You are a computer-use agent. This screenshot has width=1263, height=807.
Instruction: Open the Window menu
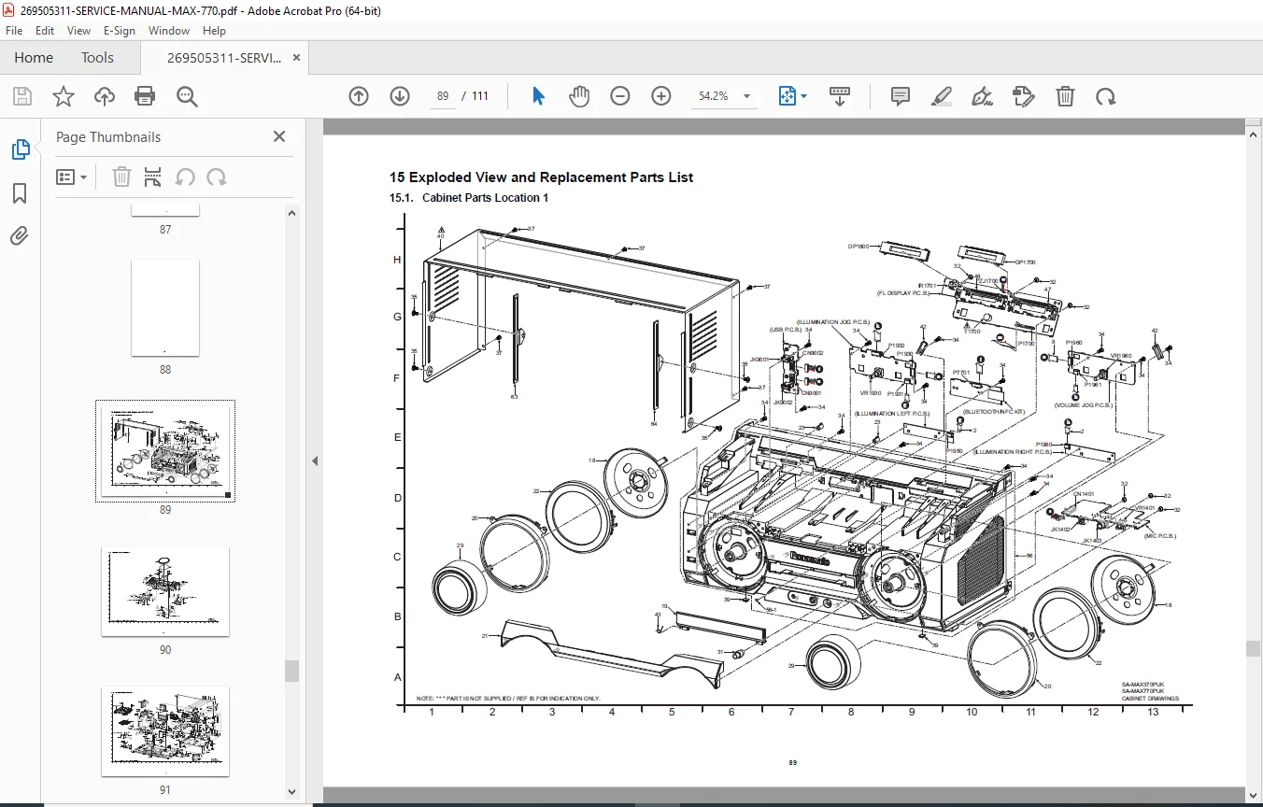(169, 31)
